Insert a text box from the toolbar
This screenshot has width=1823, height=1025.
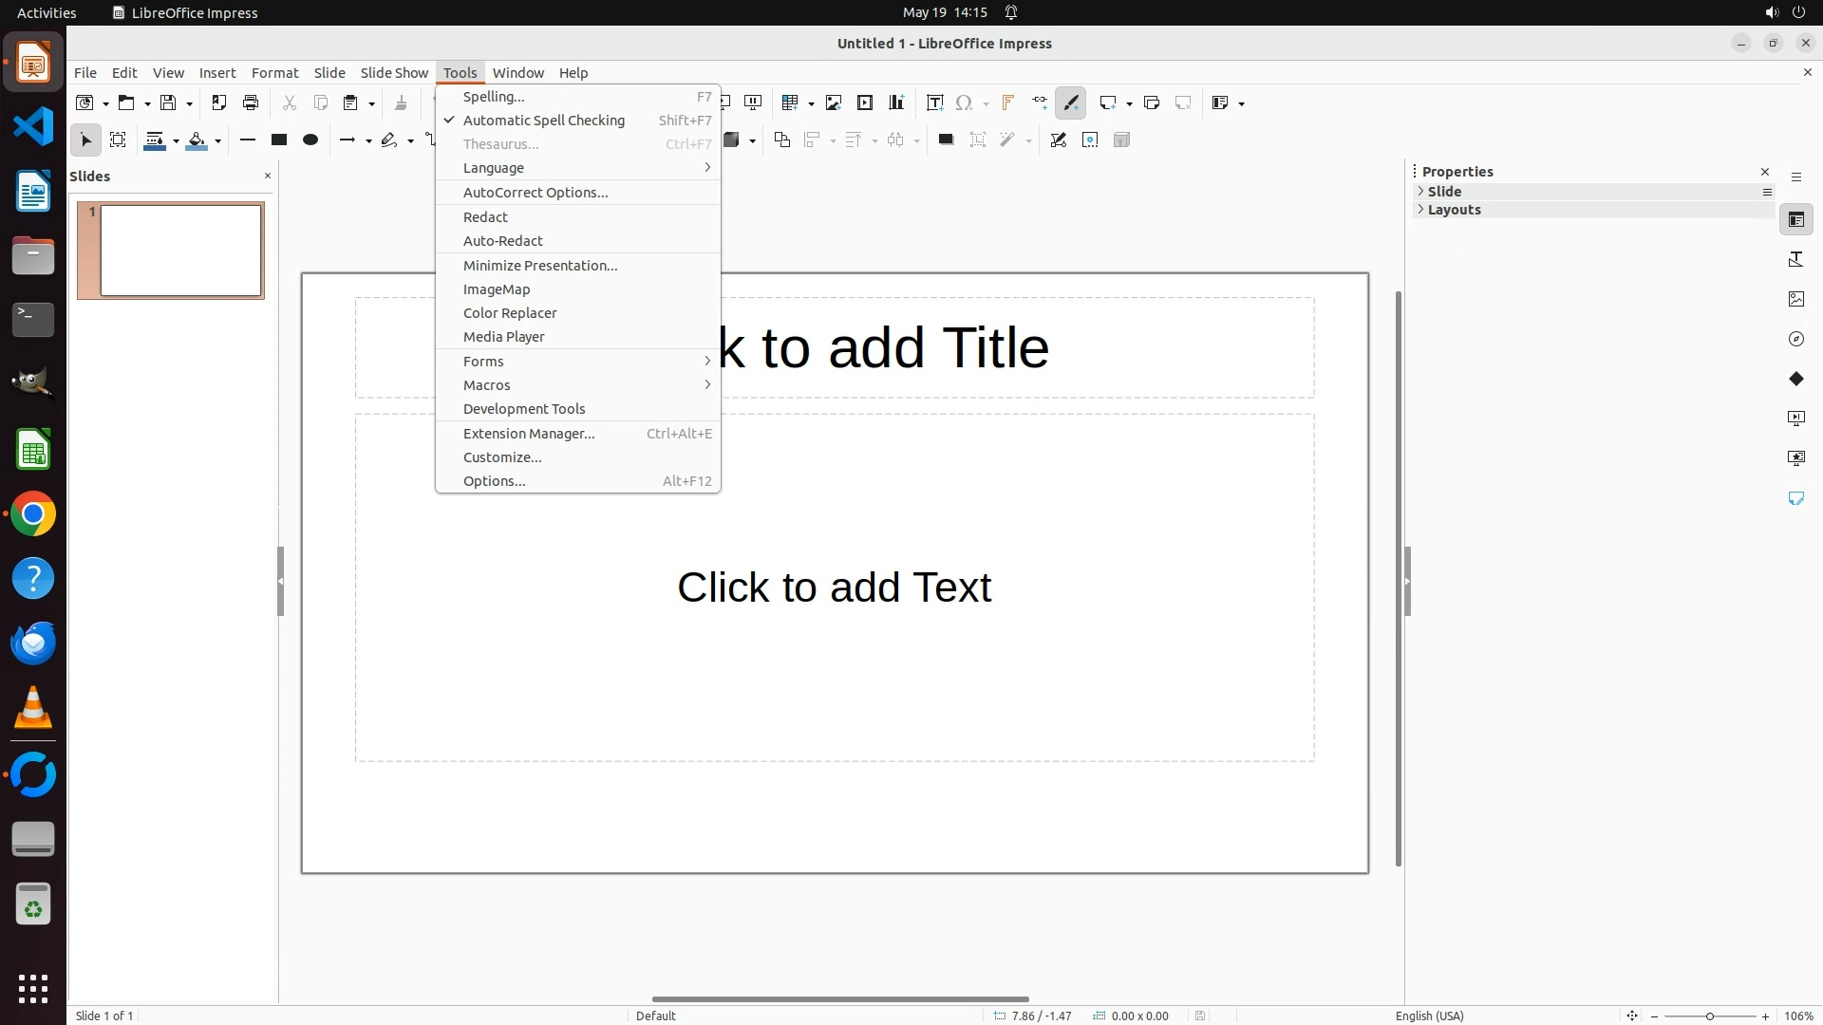pyautogui.click(x=934, y=103)
